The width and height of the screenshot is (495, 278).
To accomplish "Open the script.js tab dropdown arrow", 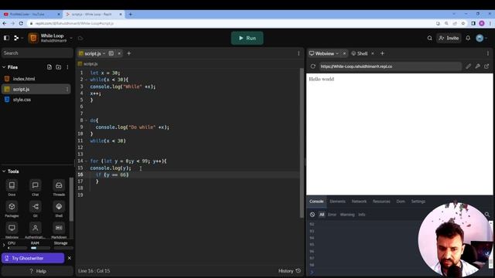I will pos(104,53).
